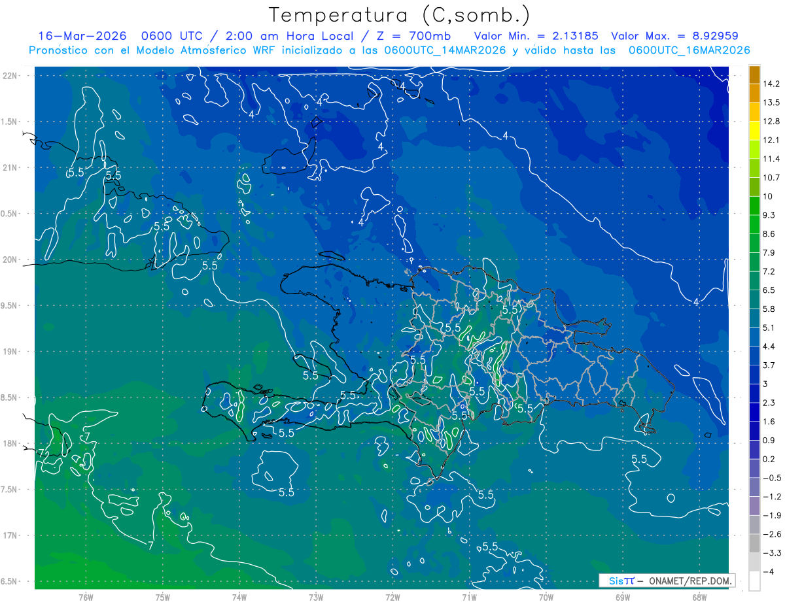Click the blue swatch between 3 and 3.7
Viewport: 785px width, 606px height.
pyautogui.click(x=754, y=375)
